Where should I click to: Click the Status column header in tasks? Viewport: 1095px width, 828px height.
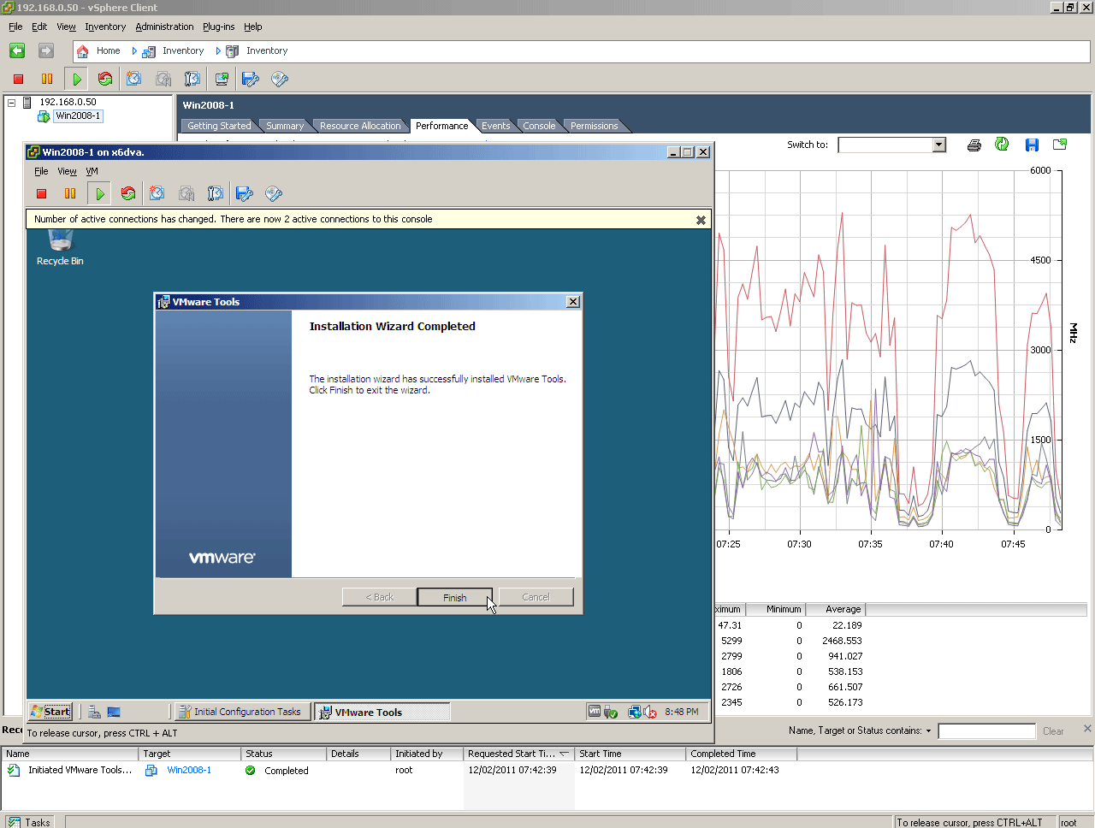point(284,754)
